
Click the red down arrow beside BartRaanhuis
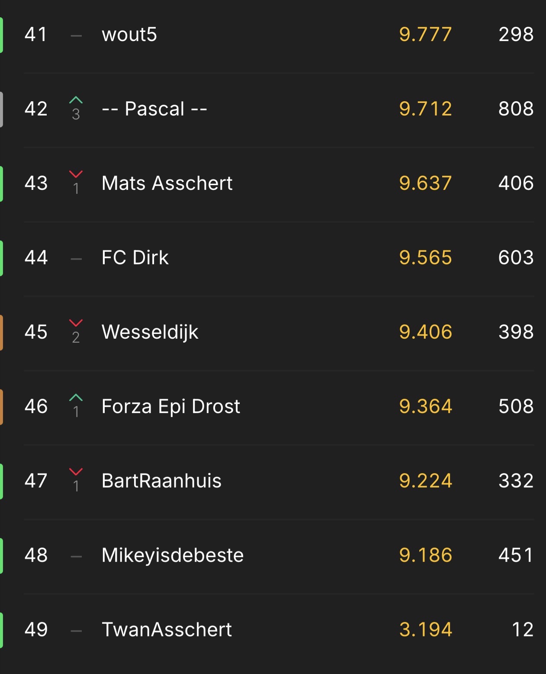pyautogui.click(x=76, y=472)
